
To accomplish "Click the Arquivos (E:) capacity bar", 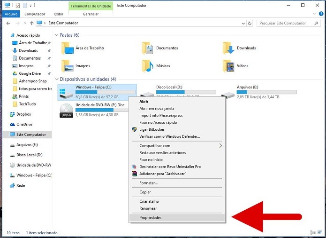I will (x=267, y=92).
